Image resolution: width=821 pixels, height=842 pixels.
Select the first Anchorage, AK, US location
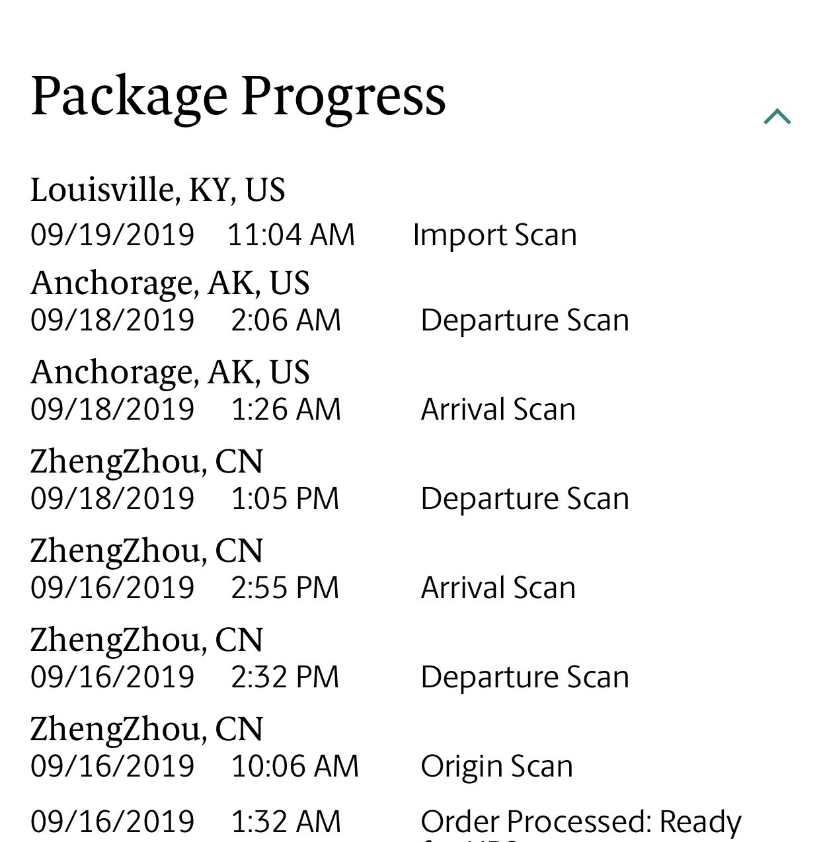(x=170, y=284)
